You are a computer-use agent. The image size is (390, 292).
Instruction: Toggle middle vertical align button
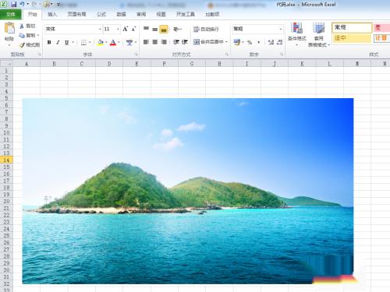155,29
